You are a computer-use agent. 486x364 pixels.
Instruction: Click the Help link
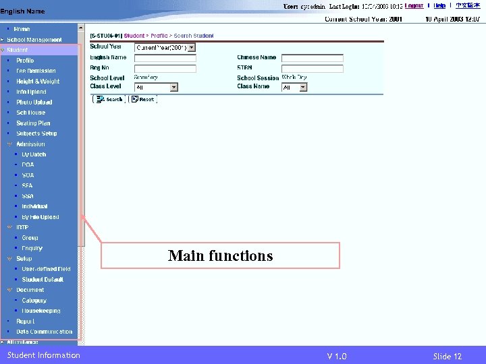[x=439, y=6]
